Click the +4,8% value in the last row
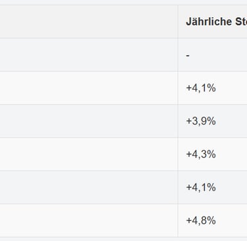The width and height of the screenshot is (247, 241). 201,221
